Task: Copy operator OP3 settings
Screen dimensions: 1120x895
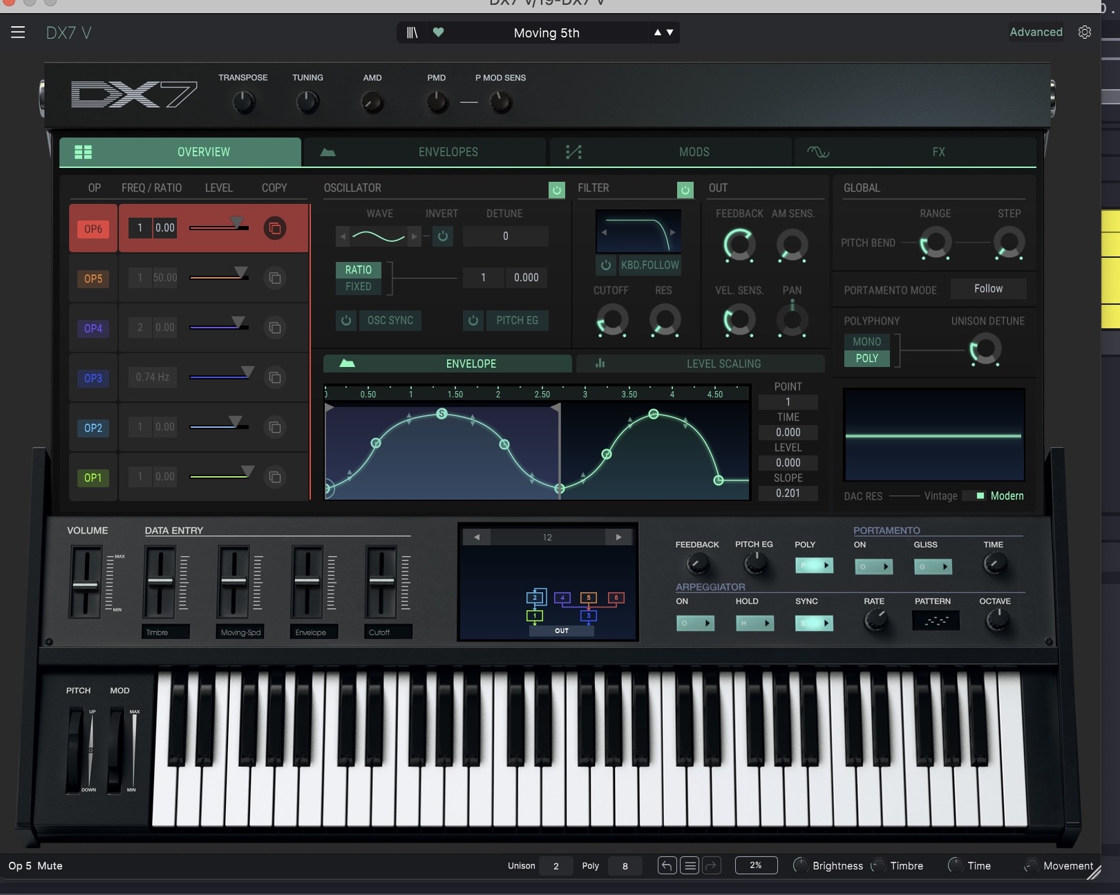Action: click(x=274, y=377)
